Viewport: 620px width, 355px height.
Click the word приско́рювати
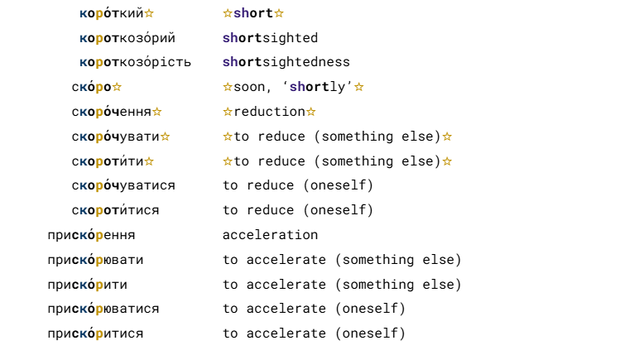(x=95, y=260)
